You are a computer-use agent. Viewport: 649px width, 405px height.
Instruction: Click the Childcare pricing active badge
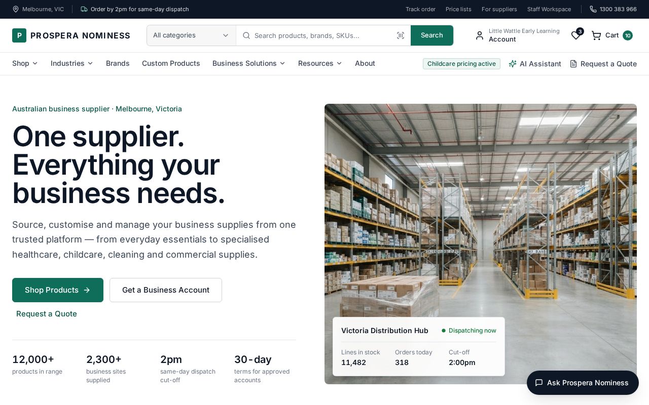(x=461, y=64)
